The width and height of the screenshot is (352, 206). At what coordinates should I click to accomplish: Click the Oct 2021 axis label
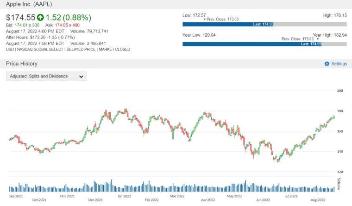click(x=39, y=200)
